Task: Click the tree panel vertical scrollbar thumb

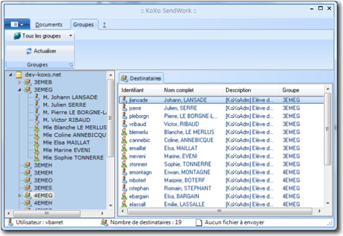Action: point(110,118)
